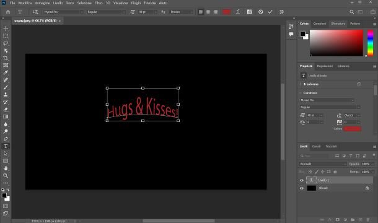Viewport: 378px width, 223px height.
Task: Open Character and Paragraph panels icon
Action: (x=249, y=12)
